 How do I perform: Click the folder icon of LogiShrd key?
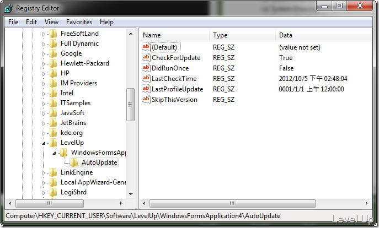(53, 192)
